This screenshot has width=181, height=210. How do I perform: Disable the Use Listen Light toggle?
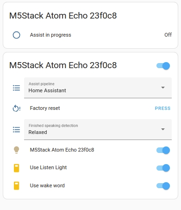[163, 168]
